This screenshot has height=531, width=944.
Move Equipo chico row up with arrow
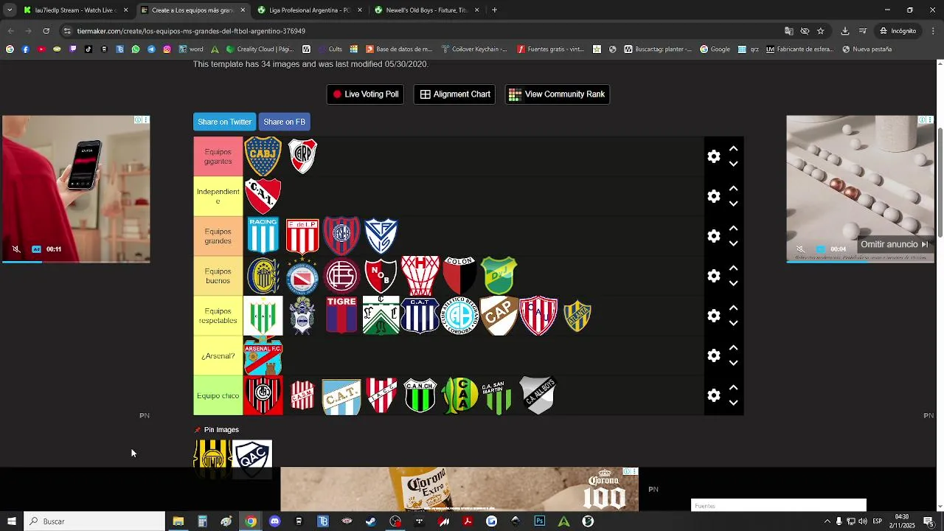[733, 387]
